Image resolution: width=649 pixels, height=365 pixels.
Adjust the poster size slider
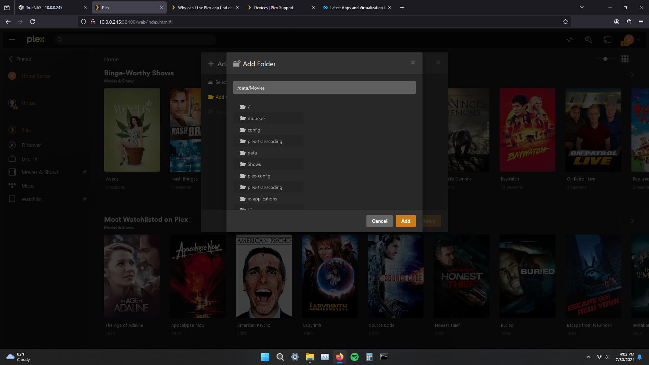(605, 59)
